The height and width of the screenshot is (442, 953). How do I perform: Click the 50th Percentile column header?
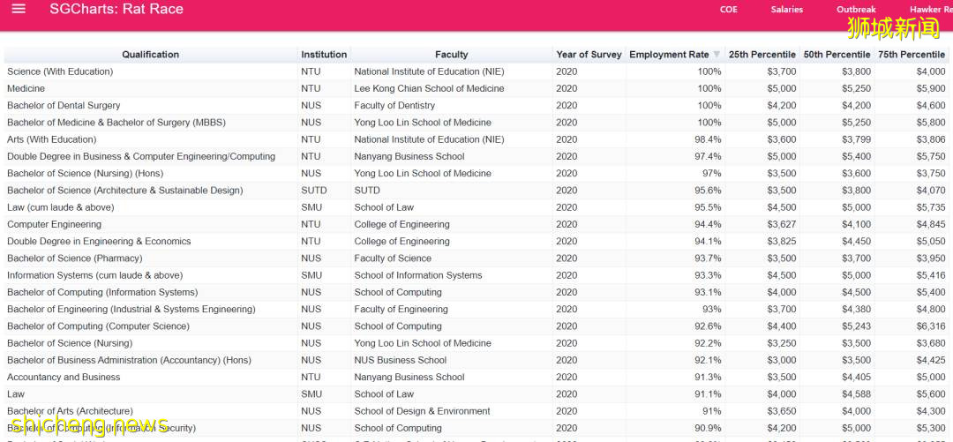(837, 55)
